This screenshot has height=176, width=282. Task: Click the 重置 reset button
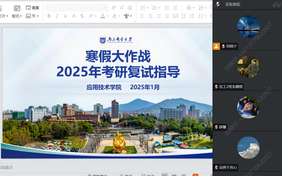(x=32, y=7)
